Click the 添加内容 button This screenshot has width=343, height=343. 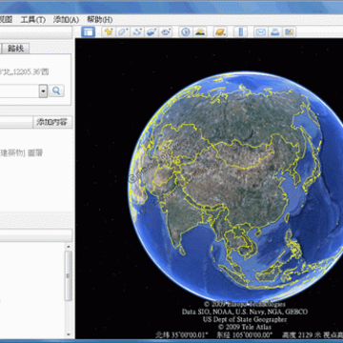[52, 122]
